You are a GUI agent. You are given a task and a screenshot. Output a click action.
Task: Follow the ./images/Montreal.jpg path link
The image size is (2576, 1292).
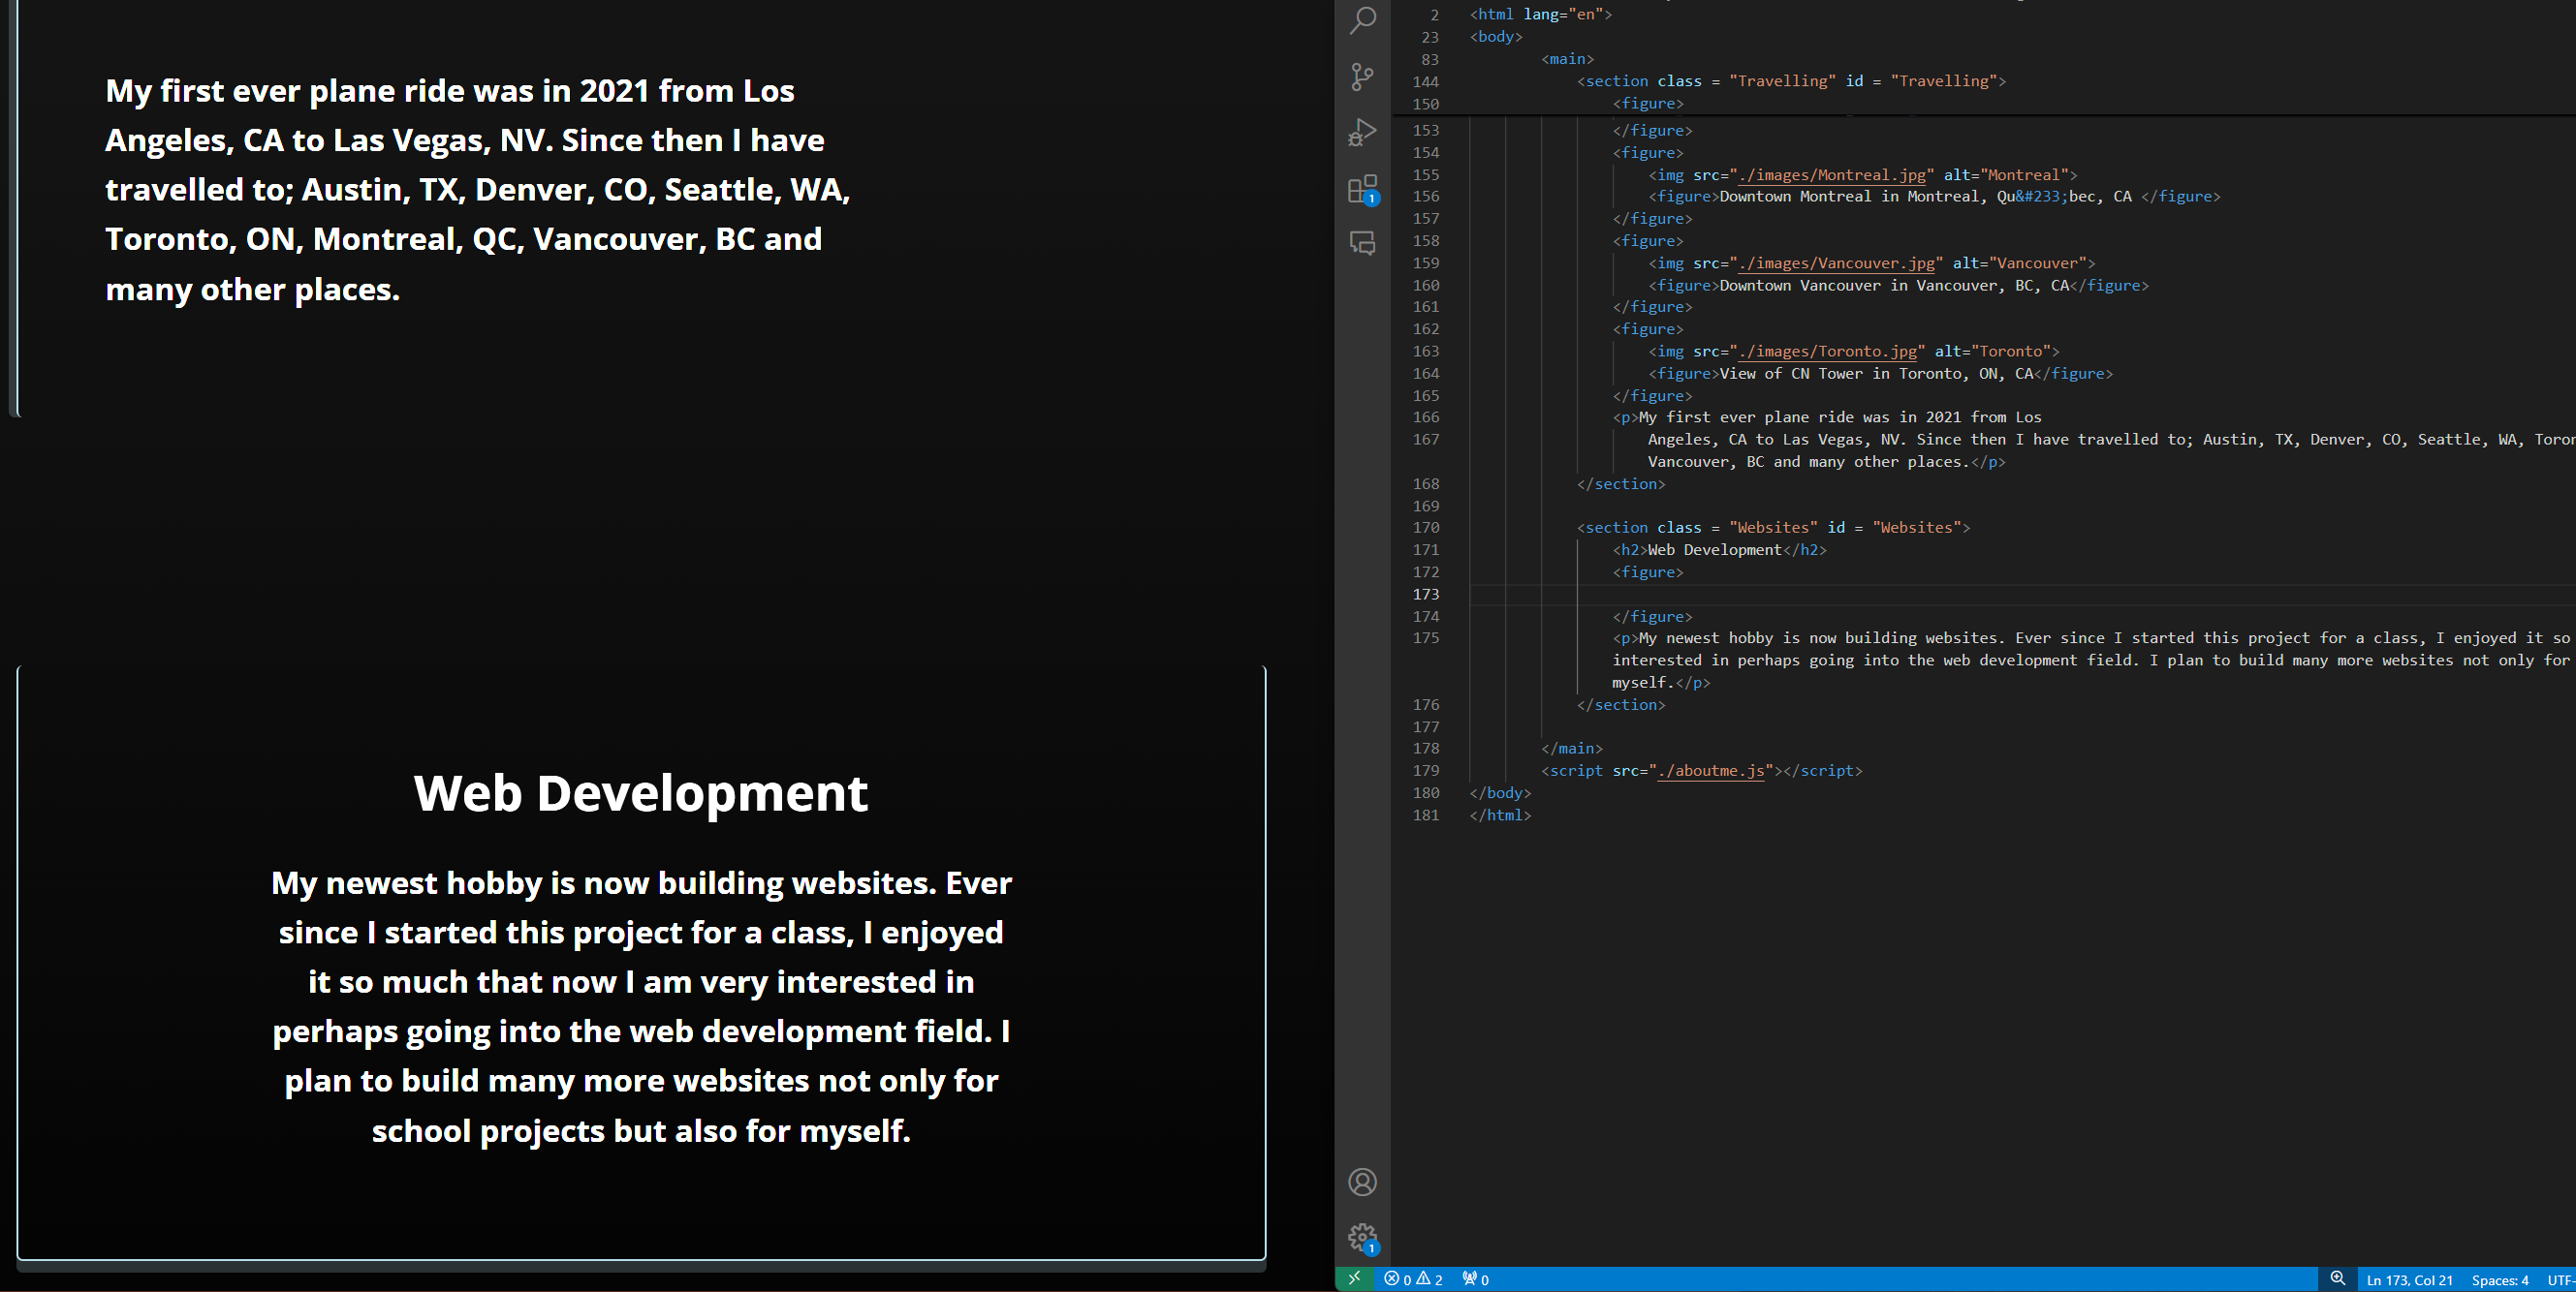[x=1832, y=175]
